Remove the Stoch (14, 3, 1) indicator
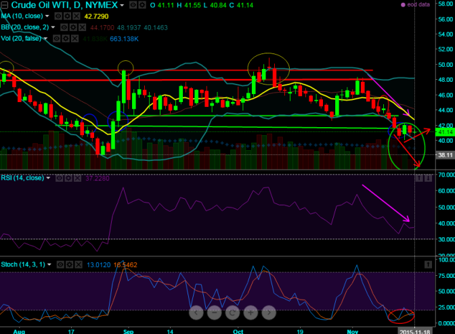This screenshot has height=334, width=455. pos(79,264)
